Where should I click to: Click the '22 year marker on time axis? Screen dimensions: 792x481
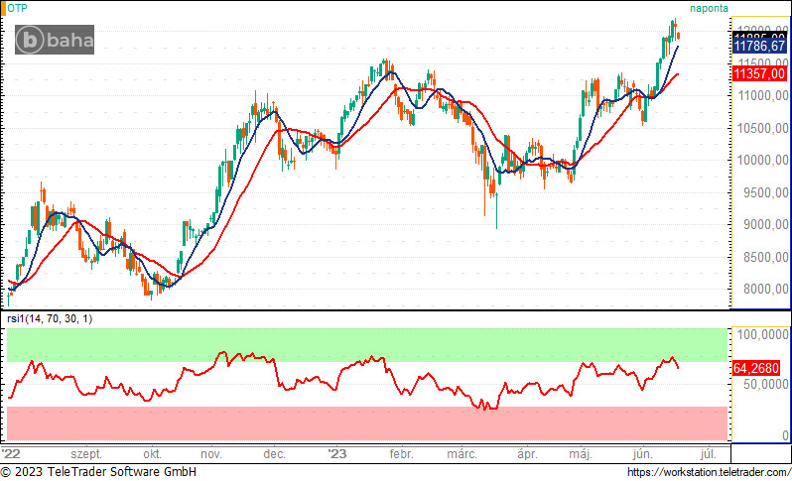point(11,454)
